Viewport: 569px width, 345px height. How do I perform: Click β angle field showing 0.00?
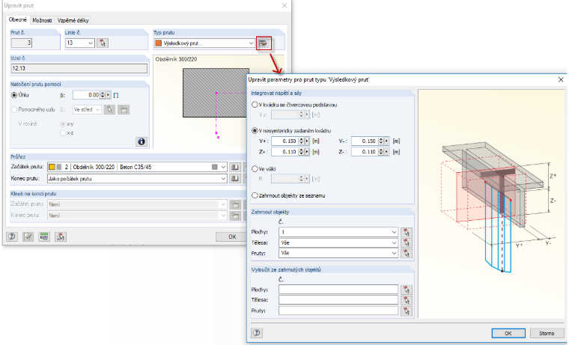pyautogui.click(x=86, y=95)
